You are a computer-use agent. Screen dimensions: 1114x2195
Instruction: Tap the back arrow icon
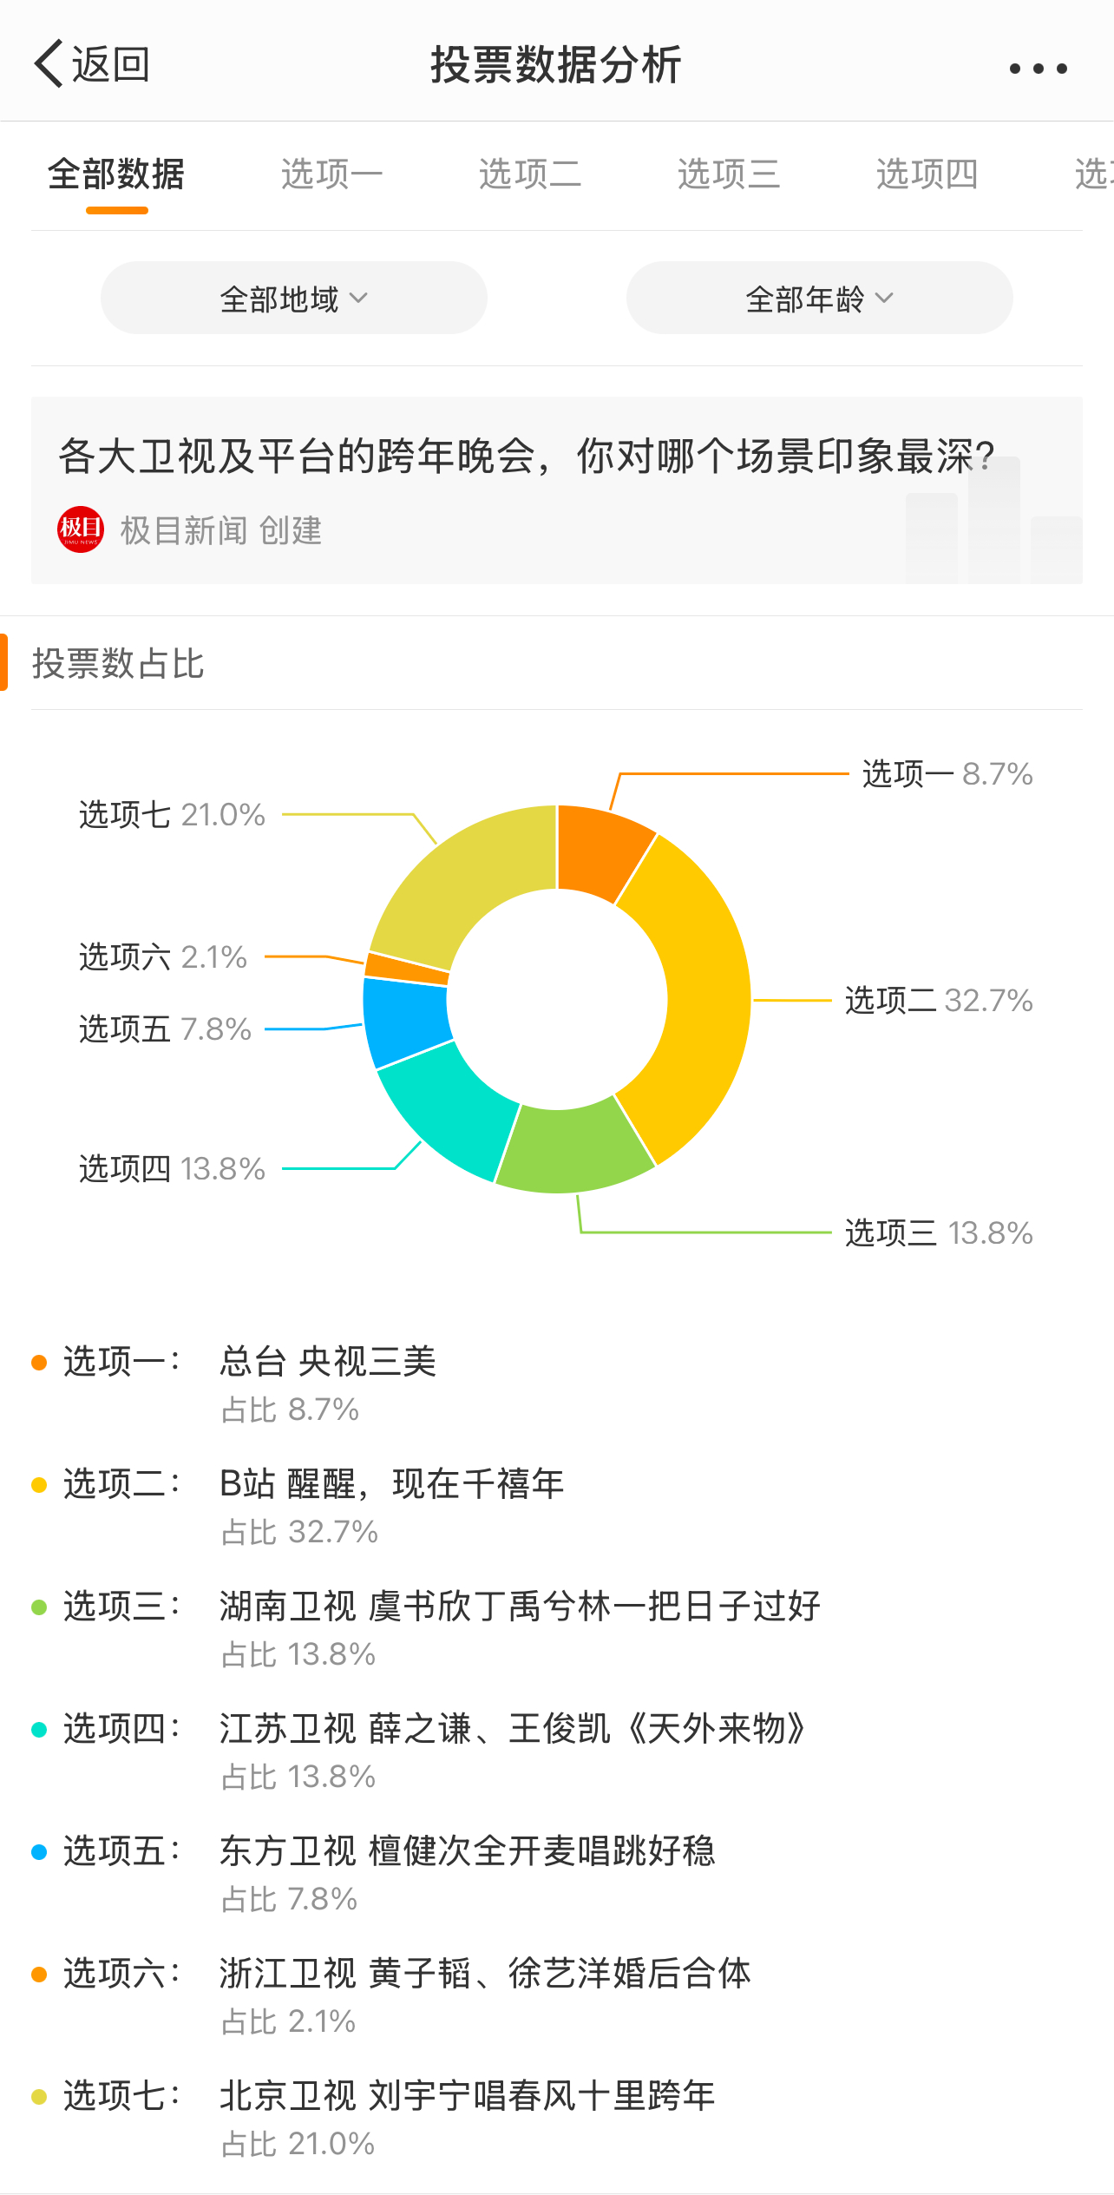click(x=49, y=63)
